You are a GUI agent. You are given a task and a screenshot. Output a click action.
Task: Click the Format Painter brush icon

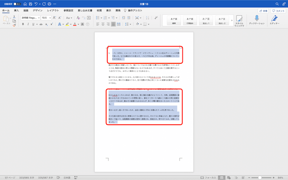point(14,25)
